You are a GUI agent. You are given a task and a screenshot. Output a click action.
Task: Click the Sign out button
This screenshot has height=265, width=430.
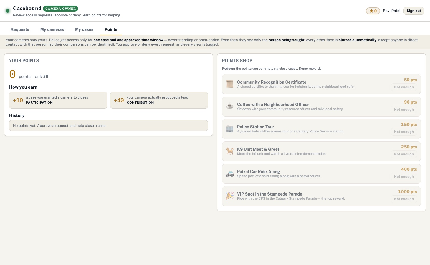[414, 11]
